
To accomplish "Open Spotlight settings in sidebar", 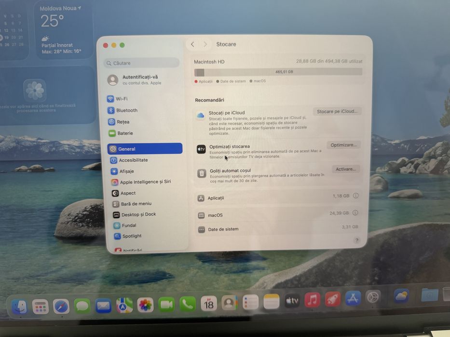I will [x=128, y=236].
